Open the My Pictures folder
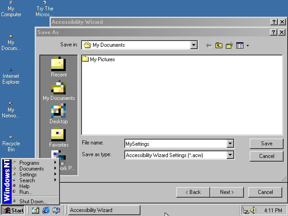Image resolution: width=288 pixels, height=216 pixels. [99, 59]
